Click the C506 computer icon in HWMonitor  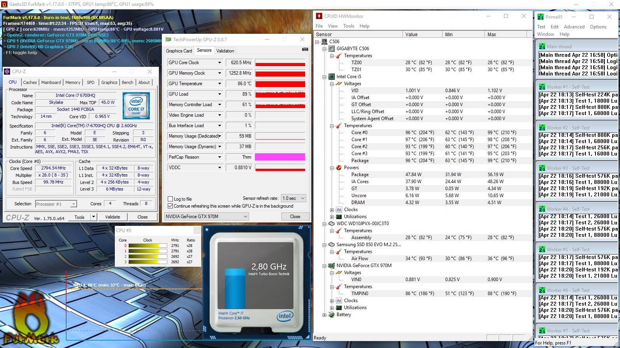point(324,42)
